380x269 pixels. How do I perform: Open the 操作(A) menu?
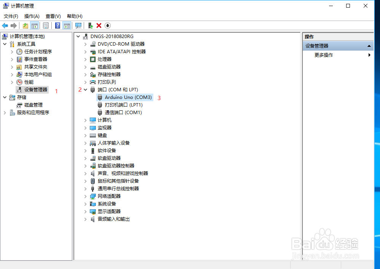coord(32,16)
